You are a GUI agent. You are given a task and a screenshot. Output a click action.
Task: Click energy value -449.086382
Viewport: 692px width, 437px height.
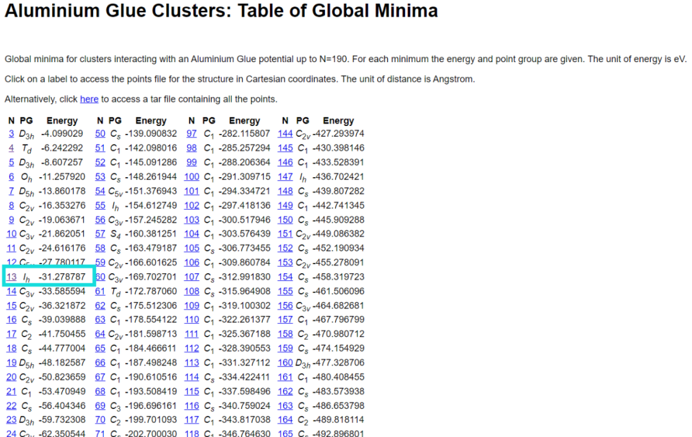pos(338,234)
